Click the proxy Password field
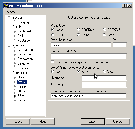This screenshot has height=129, width=135. [x=104, y=85]
